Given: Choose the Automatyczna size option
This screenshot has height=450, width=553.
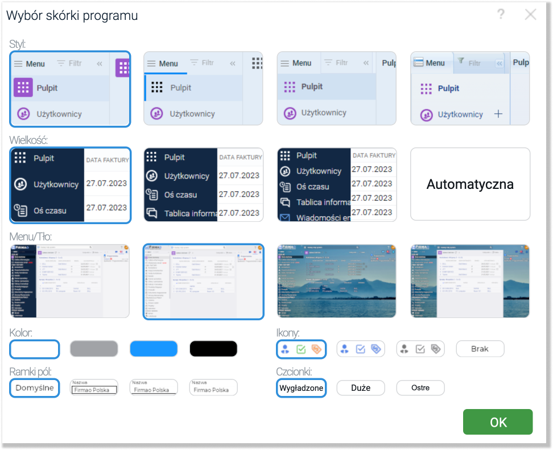Looking at the screenshot, I should (470, 185).
